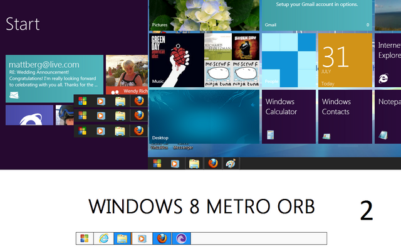Open the purple Internet Explorer tile beside the skier photo
Image resolution: width=401 pixels, height=251 pixels.
(x=29, y=115)
